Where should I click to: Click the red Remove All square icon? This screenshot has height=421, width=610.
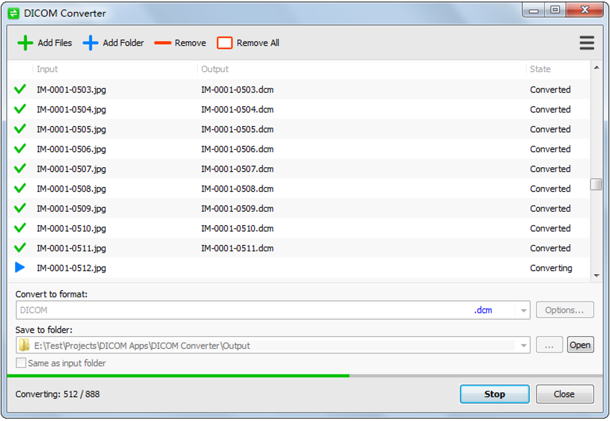pos(224,43)
